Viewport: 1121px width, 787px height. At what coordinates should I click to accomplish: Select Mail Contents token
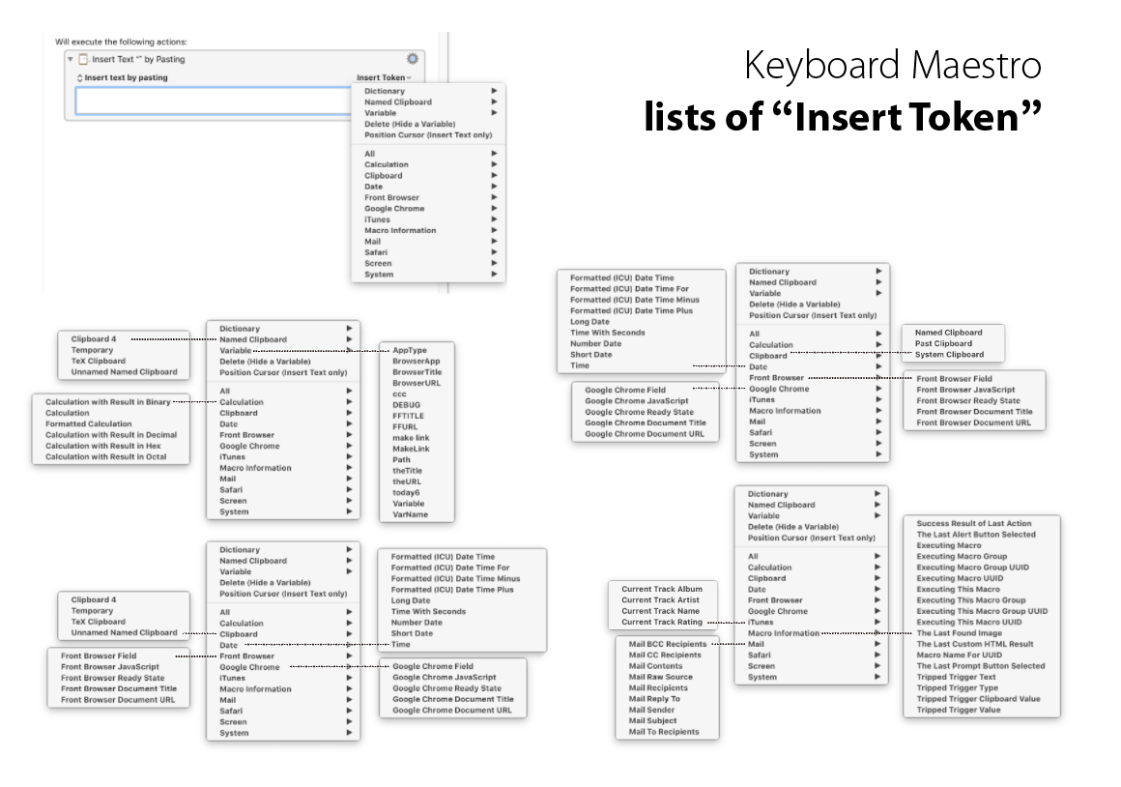[655, 665]
